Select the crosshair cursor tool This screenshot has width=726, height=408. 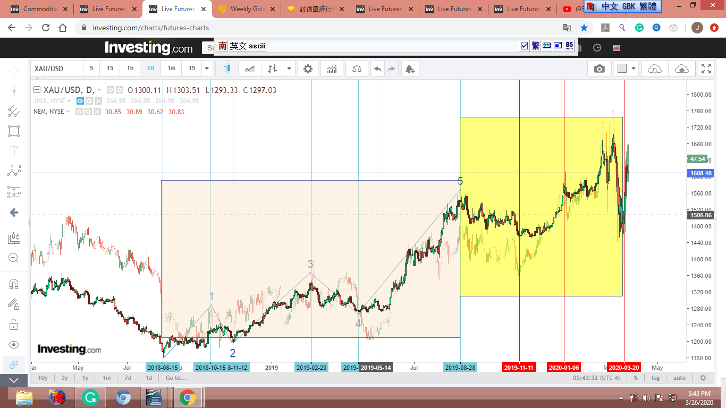coord(14,70)
